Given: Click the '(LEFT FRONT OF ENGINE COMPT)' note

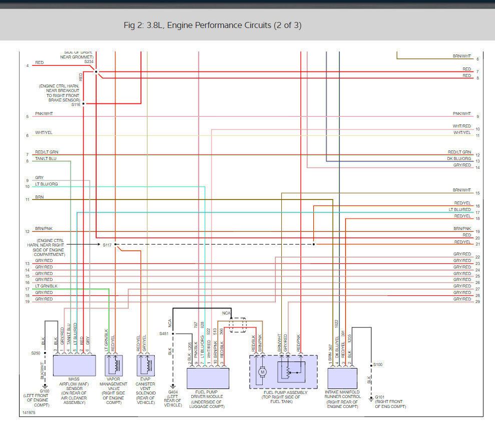Looking at the screenshot, I should 36,400.
